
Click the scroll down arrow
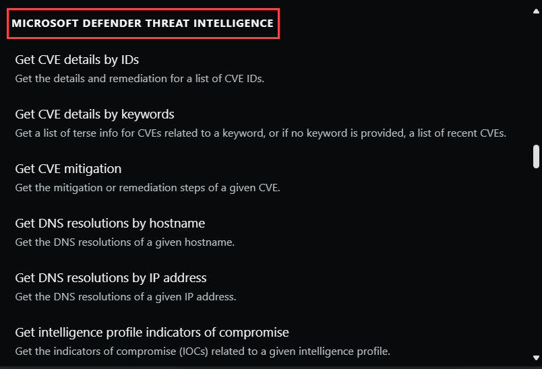(x=536, y=358)
